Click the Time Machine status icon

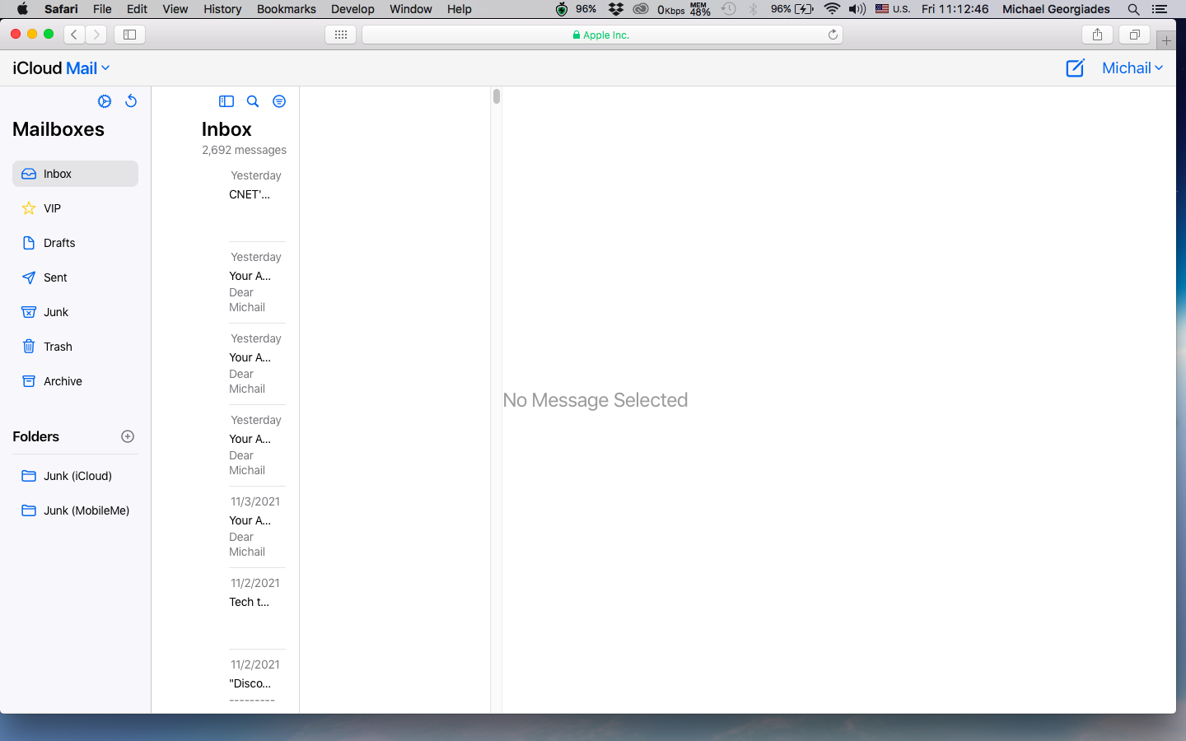[x=729, y=9]
